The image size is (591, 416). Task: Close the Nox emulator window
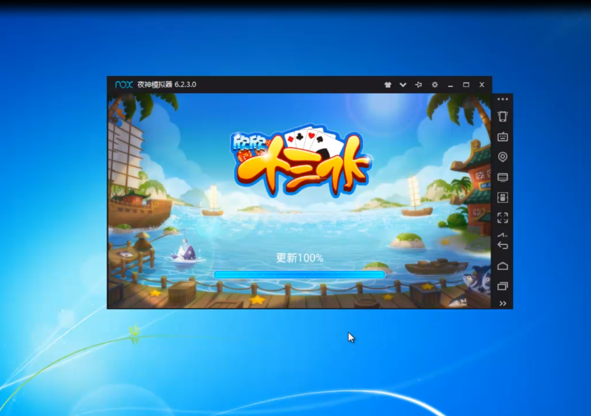482,85
